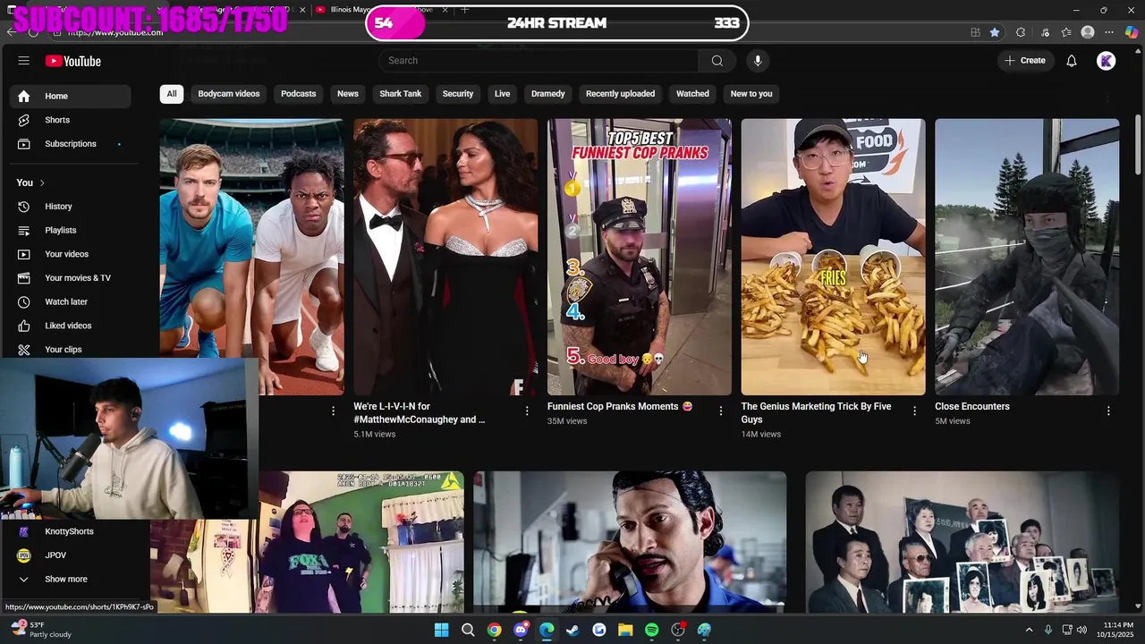Screen dimensions: 1145x644
Task: Select the Watched chip
Action: point(692,94)
